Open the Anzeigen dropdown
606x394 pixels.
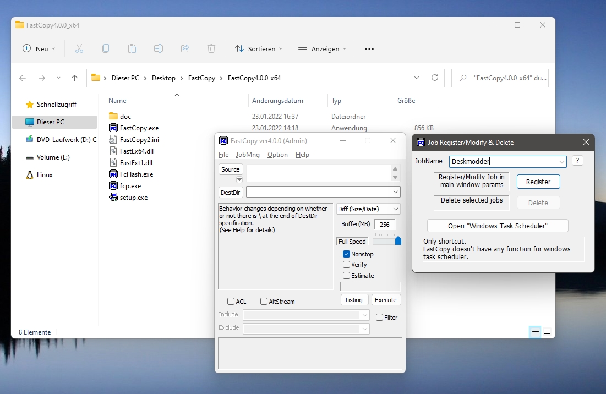(x=323, y=48)
